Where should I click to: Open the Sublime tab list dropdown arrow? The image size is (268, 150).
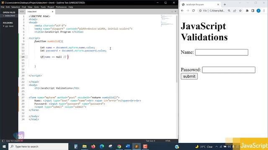(175, 12)
